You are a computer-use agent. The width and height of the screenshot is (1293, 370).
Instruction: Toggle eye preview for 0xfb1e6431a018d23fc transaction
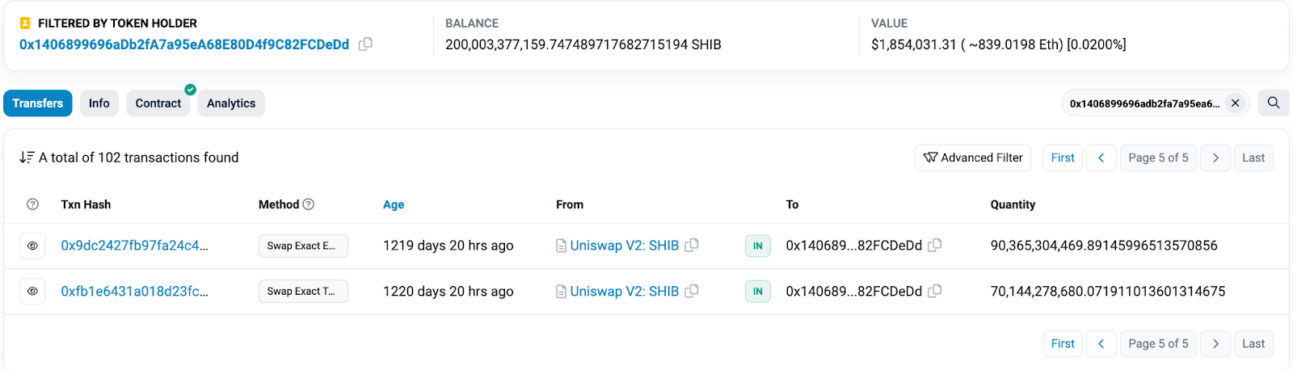coord(32,292)
